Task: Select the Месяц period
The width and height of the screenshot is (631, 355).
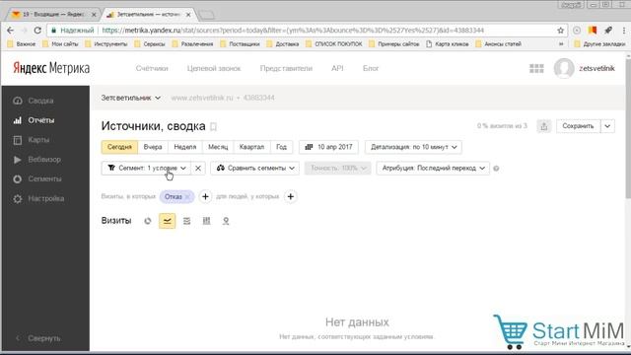Action: (x=218, y=147)
